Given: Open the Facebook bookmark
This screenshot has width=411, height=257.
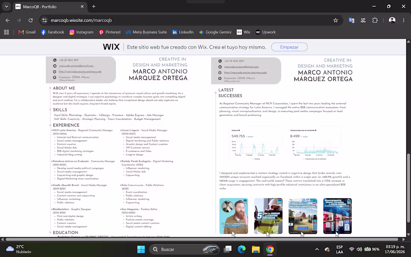Looking at the screenshot, I should [52, 32].
